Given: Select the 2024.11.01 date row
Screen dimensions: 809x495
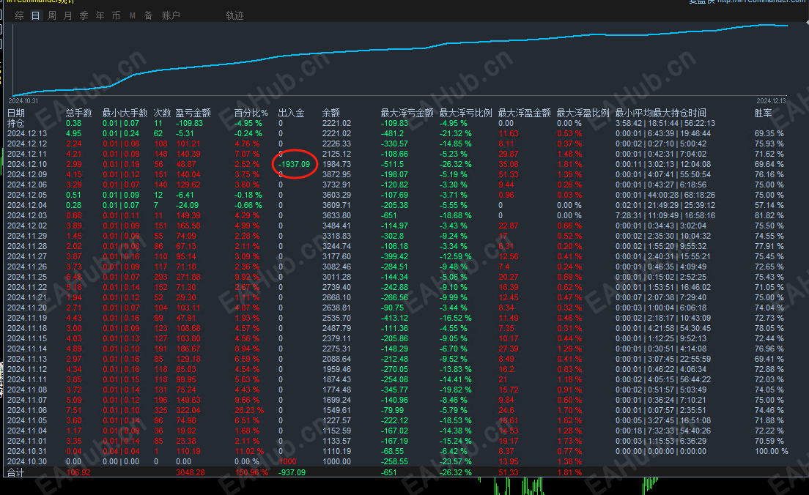Looking at the screenshot, I should 27,441.
